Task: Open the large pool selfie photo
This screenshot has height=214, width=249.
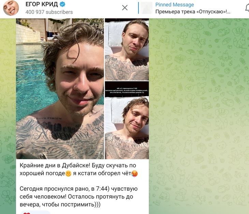Action: click(60, 89)
